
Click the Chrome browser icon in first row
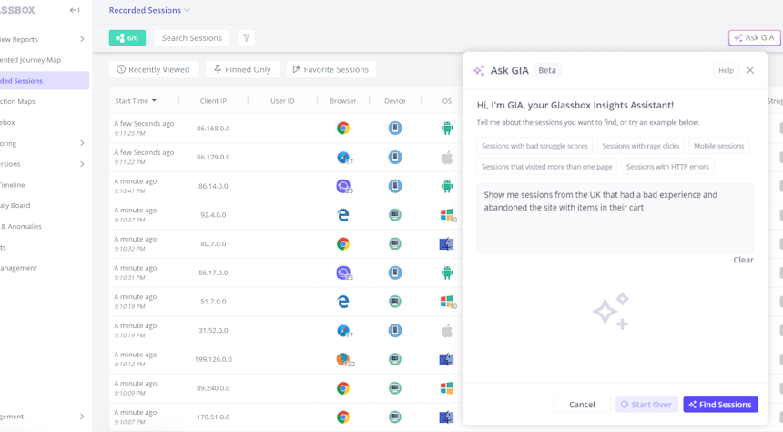click(343, 129)
